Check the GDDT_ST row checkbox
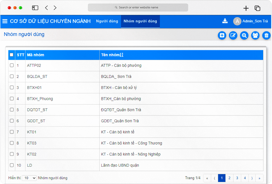 [x=12, y=121]
